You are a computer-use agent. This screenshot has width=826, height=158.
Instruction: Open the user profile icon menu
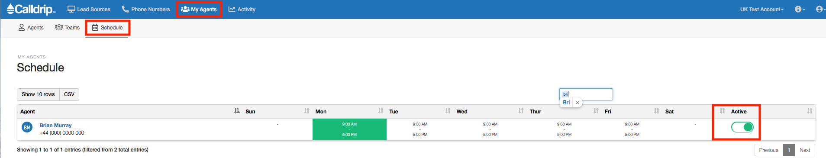pyautogui.click(x=820, y=9)
